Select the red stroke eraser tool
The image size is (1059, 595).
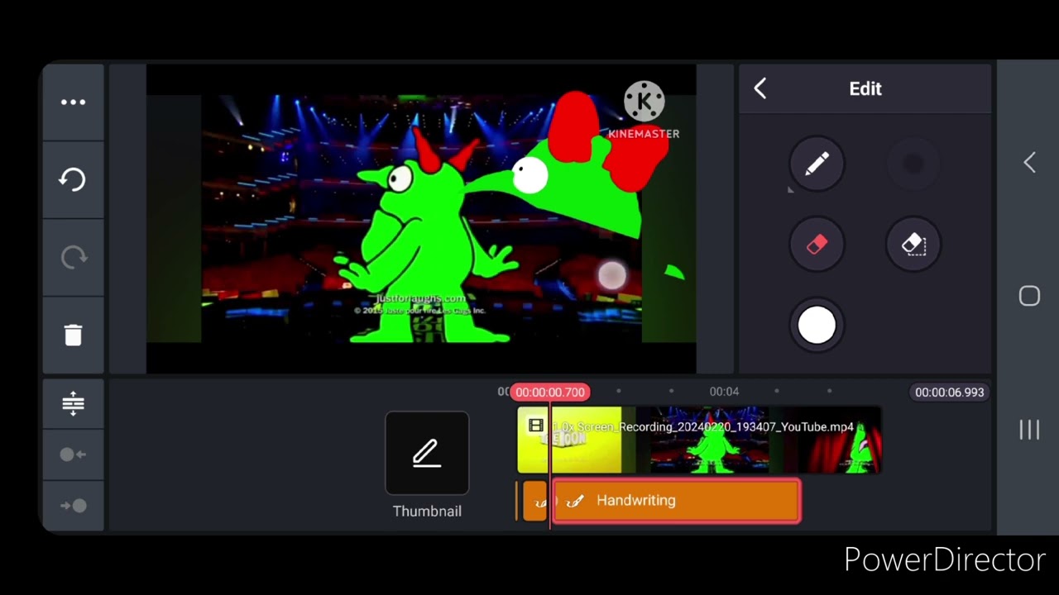817,245
